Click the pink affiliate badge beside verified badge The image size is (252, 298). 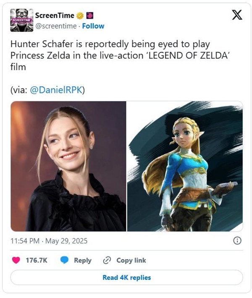tap(89, 16)
